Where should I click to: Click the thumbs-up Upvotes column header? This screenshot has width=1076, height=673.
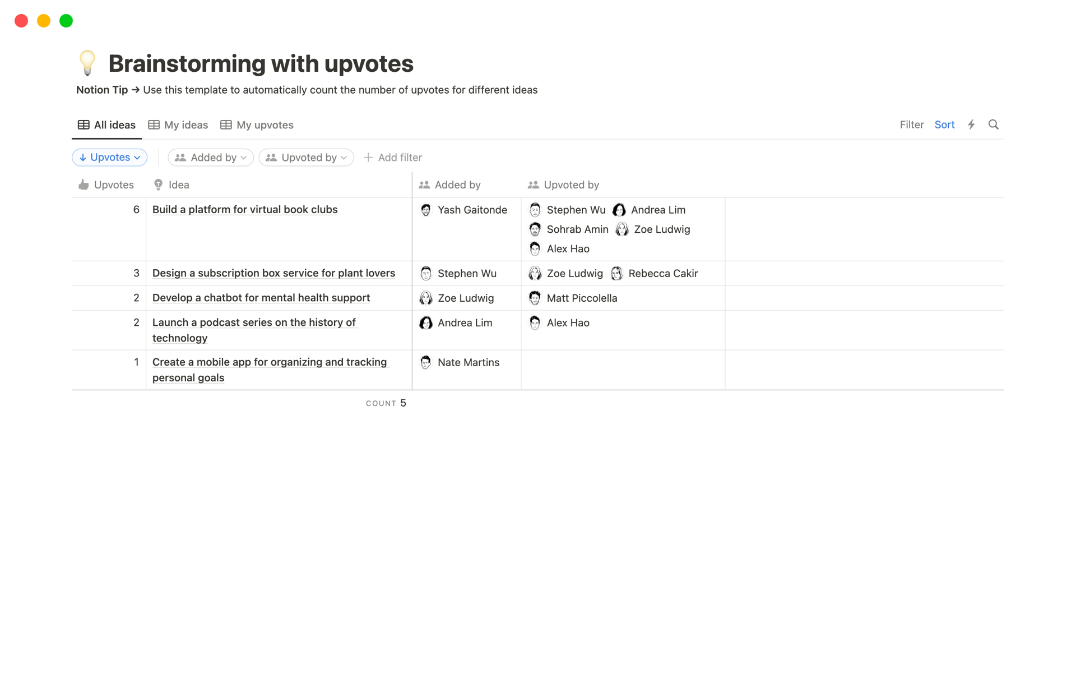(106, 185)
